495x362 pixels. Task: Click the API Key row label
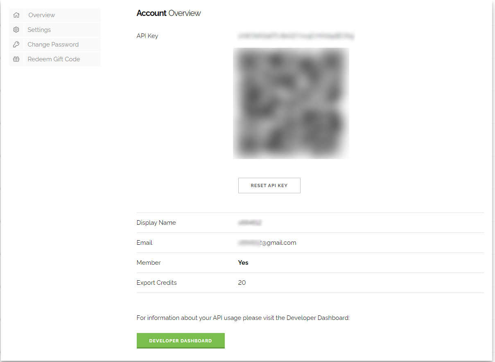pos(147,36)
